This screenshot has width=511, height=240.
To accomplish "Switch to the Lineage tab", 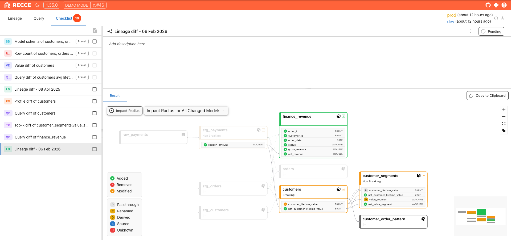I will pyautogui.click(x=15, y=18).
